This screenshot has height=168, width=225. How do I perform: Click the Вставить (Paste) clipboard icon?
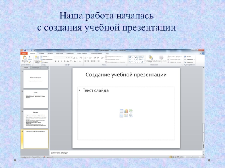[25, 58]
